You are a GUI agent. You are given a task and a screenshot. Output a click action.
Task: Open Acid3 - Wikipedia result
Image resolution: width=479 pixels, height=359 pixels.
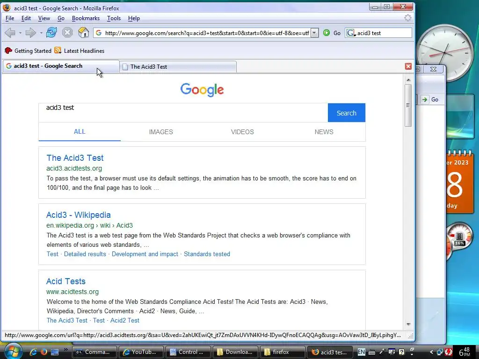pos(78,215)
